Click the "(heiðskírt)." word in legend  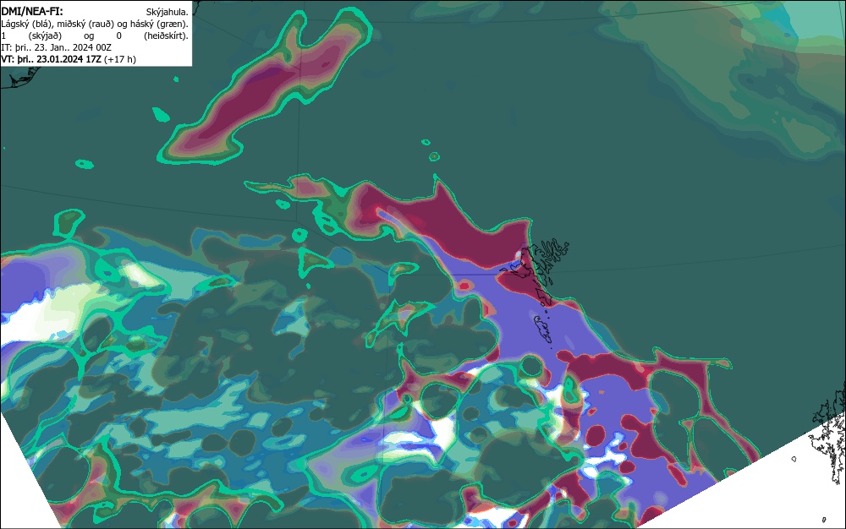click(166, 35)
